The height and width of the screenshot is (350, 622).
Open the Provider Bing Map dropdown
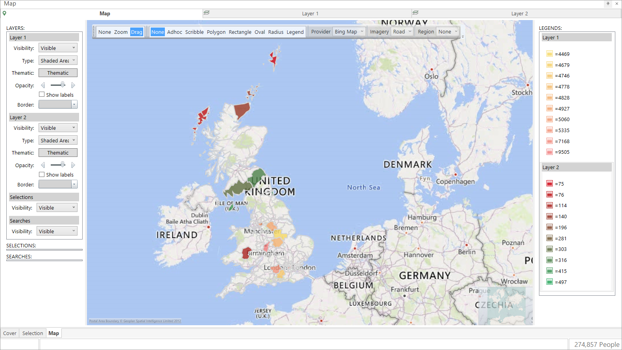[349, 31]
